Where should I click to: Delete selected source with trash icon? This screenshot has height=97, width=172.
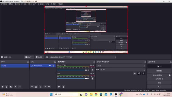point(36,87)
